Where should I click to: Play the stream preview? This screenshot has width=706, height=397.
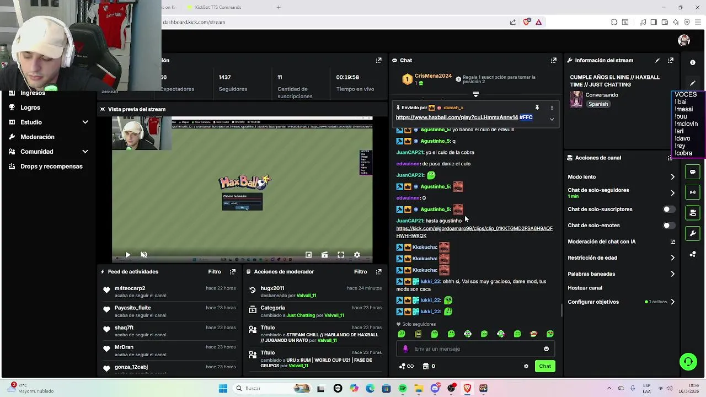pos(127,255)
